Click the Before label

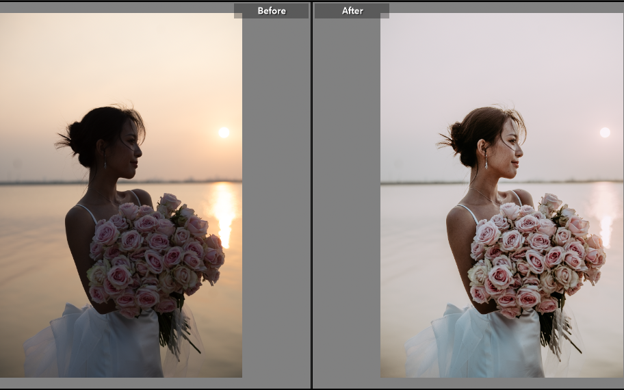(271, 11)
